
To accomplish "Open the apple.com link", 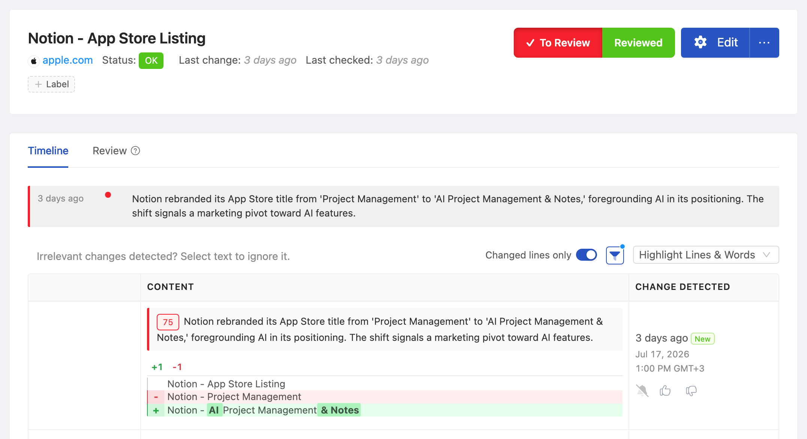I will point(67,60).
